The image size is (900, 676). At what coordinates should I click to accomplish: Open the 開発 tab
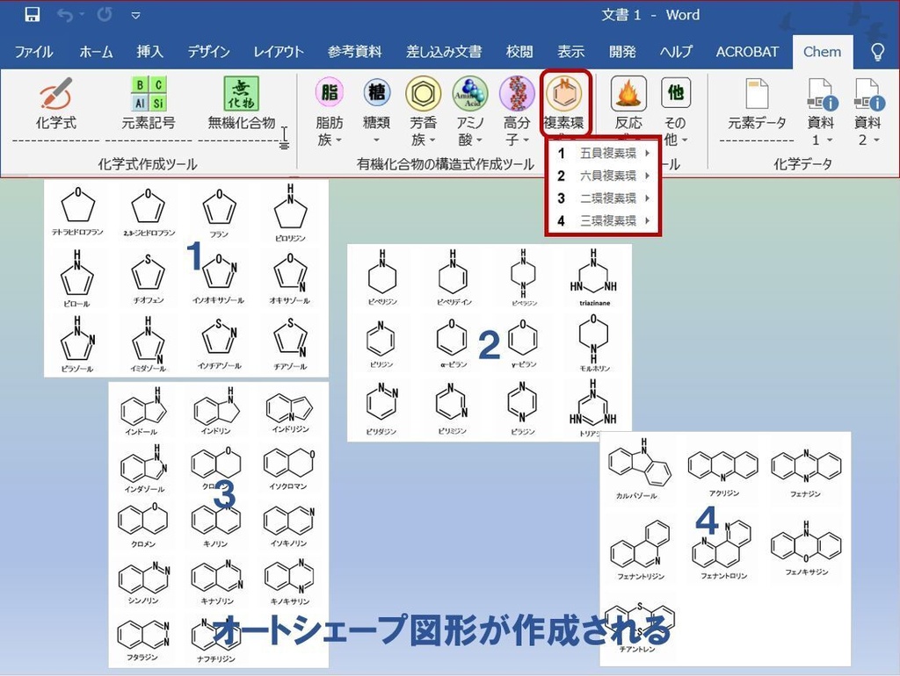(x=622, y=52)
